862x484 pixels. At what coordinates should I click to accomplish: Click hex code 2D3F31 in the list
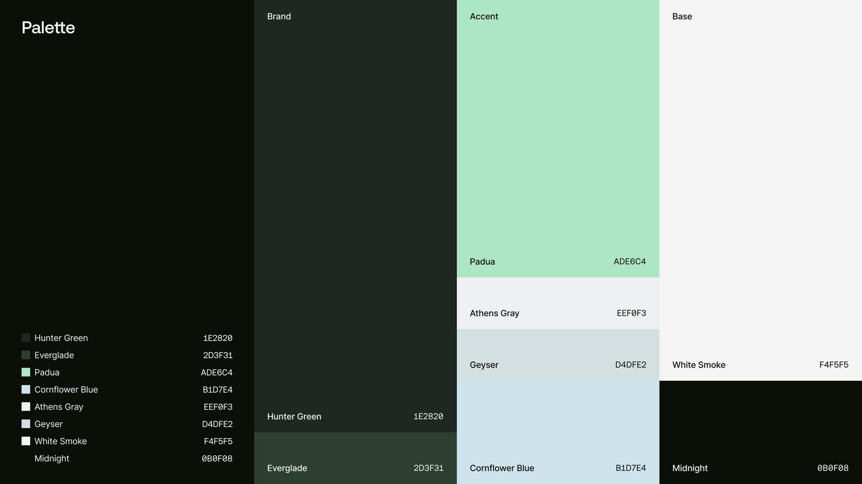coord(218,355)
